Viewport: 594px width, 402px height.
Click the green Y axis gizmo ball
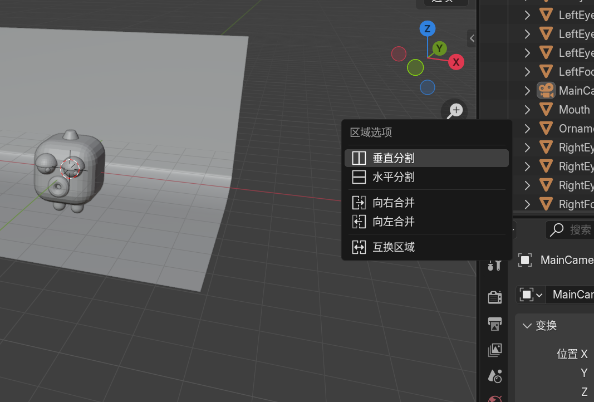click(439, 48)
